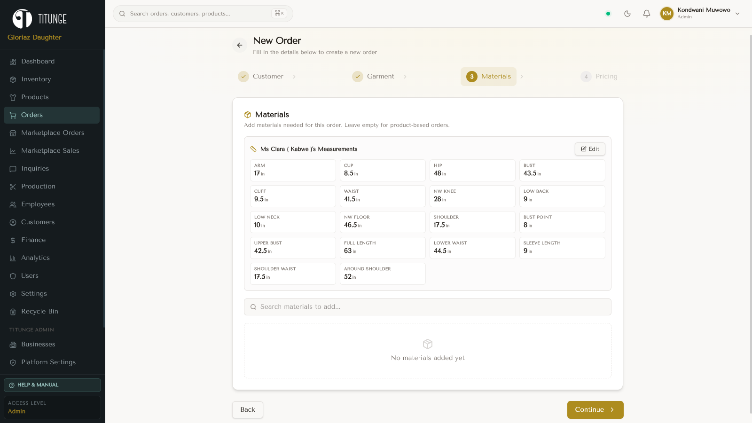The height and width of the screenshot is (423, 752).
Task: Click the Analytics bar chart icon
Action: coord(13,258)
